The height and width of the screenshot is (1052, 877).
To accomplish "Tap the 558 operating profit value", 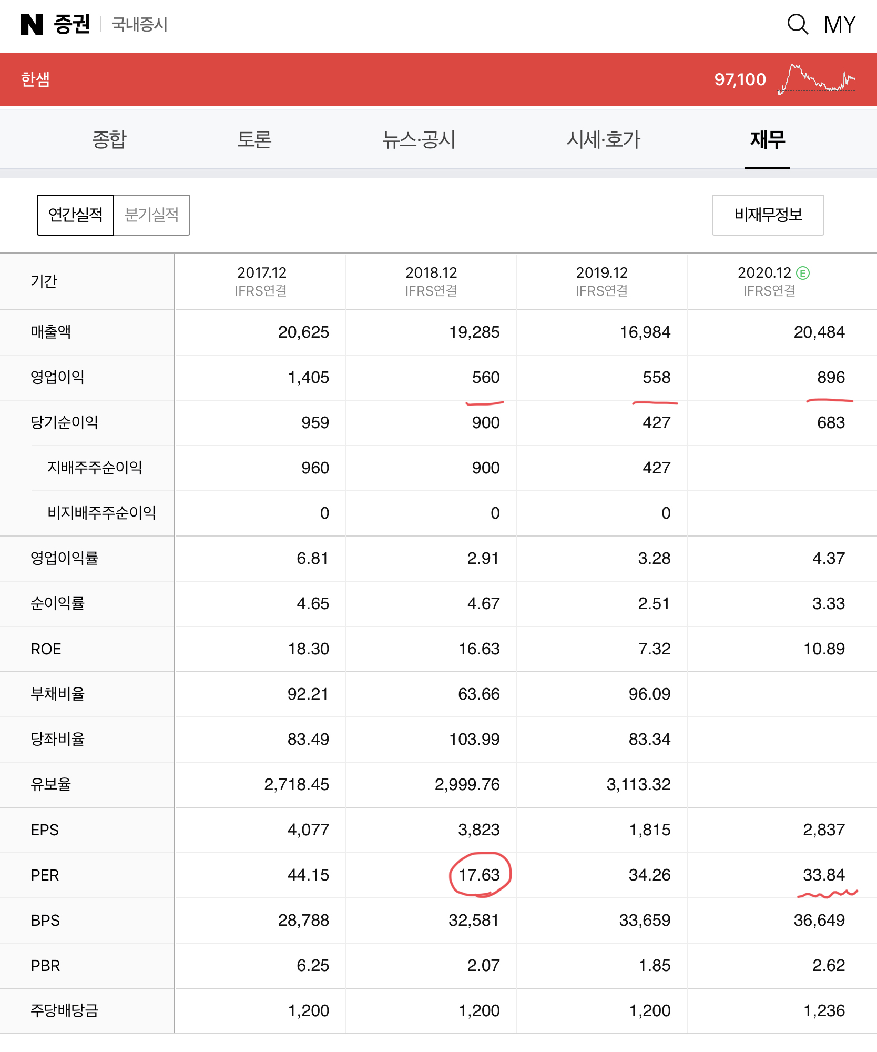I will pos(657,377).
